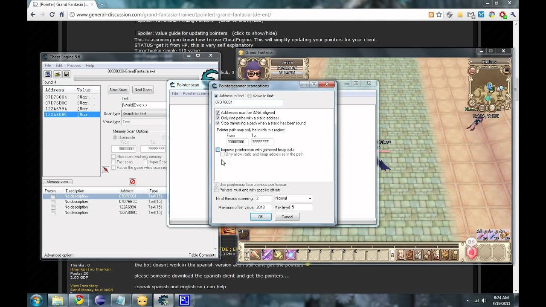The height and width of the screenshot is (307, 546).
Task: Click the floppy disk save icon in Cheat Engine
Action: (x=67, y=74)
